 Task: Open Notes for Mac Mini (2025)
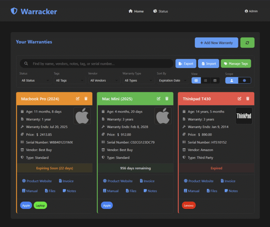coord(150,191)
